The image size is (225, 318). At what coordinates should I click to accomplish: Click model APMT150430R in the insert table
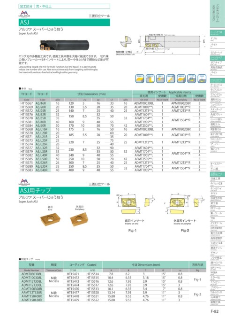31,300
